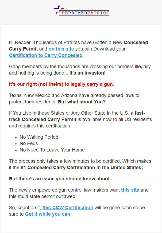Open "The process only takes a few minutes" link
The image size is (162, 233).
(x=49, y=161)
